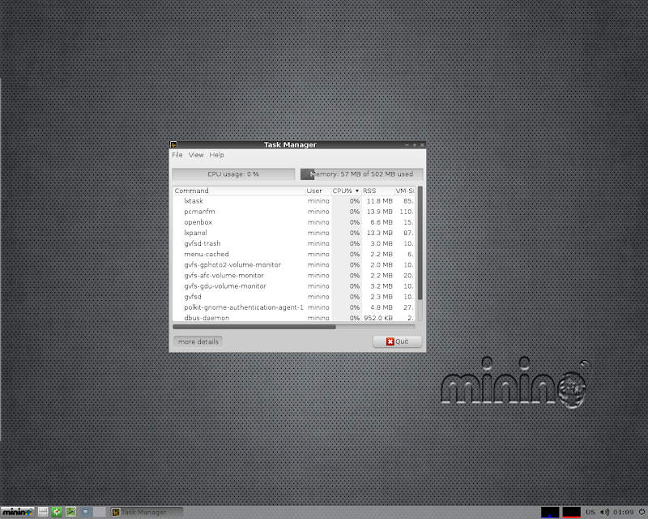Click Task Manager title bar icon
The height and width of the screenshot is (519, 648).
click(x=174, y=144)
